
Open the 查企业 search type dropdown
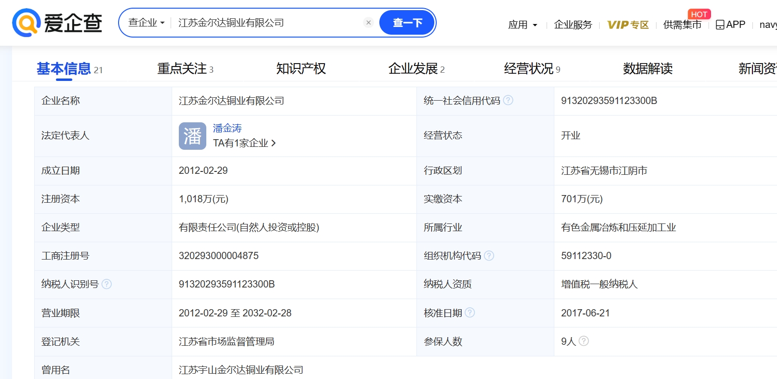(146, 23)
